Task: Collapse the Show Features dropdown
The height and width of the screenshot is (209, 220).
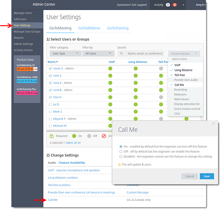Action: (184, 54)
